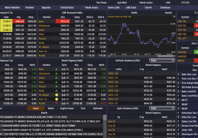Viewport: 198px width, 138px height.
Task: Toggle Açık Mod light theme
Action: [x=122, y=2]
